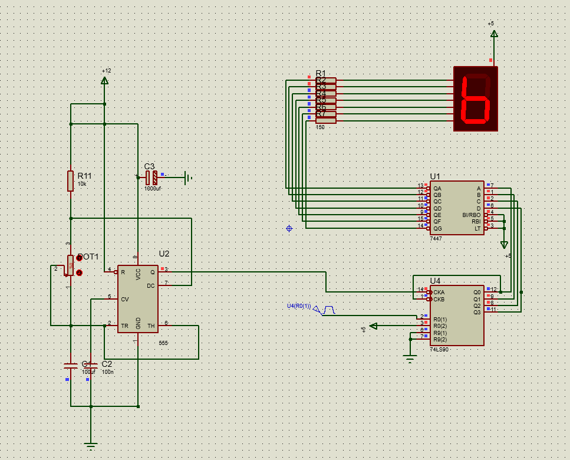This screenshot has height=460, width=570.
Task: Click the ground symbol beside capacitor C3
Action: (188, 178)
